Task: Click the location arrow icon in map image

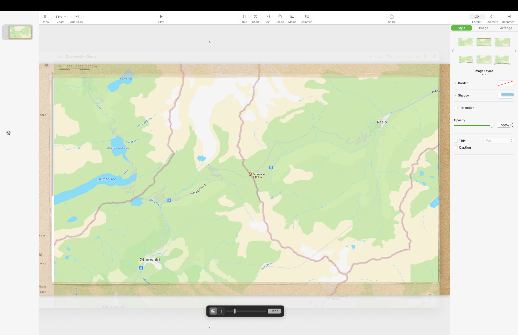Action: (371, 56)
